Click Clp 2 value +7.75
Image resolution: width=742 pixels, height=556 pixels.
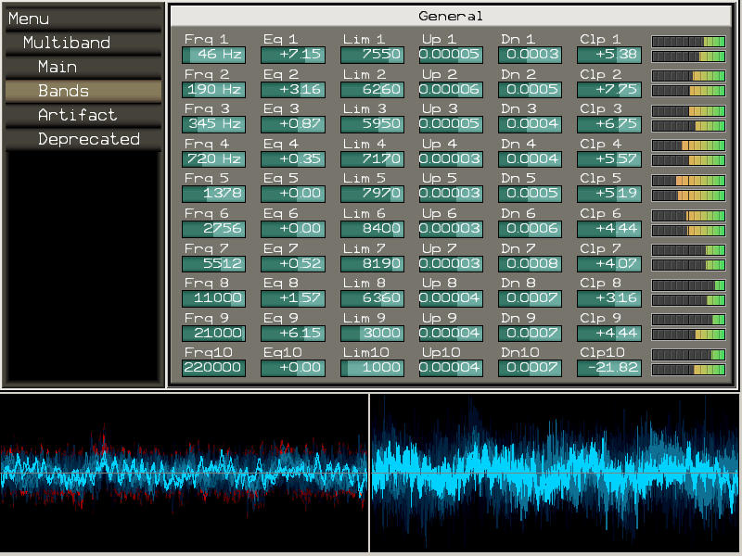tap(609, 89)
